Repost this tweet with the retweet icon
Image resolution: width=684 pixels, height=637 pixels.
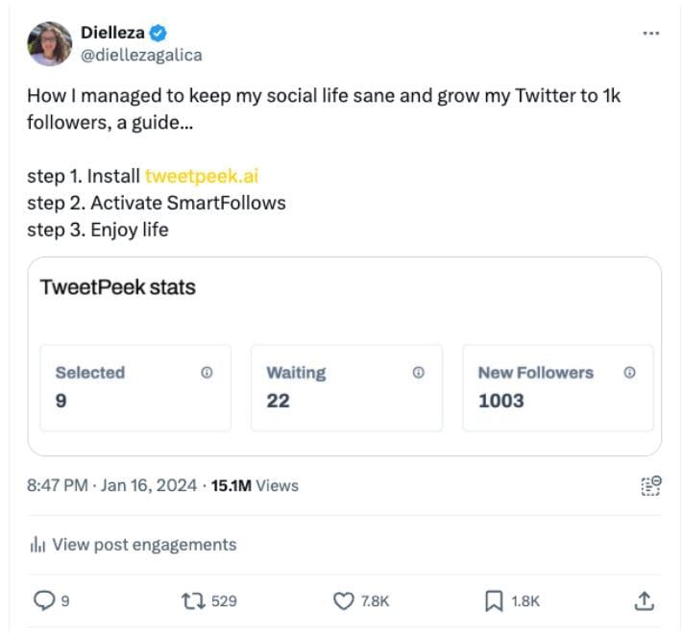pyautogui.click(x=193, y=600)
